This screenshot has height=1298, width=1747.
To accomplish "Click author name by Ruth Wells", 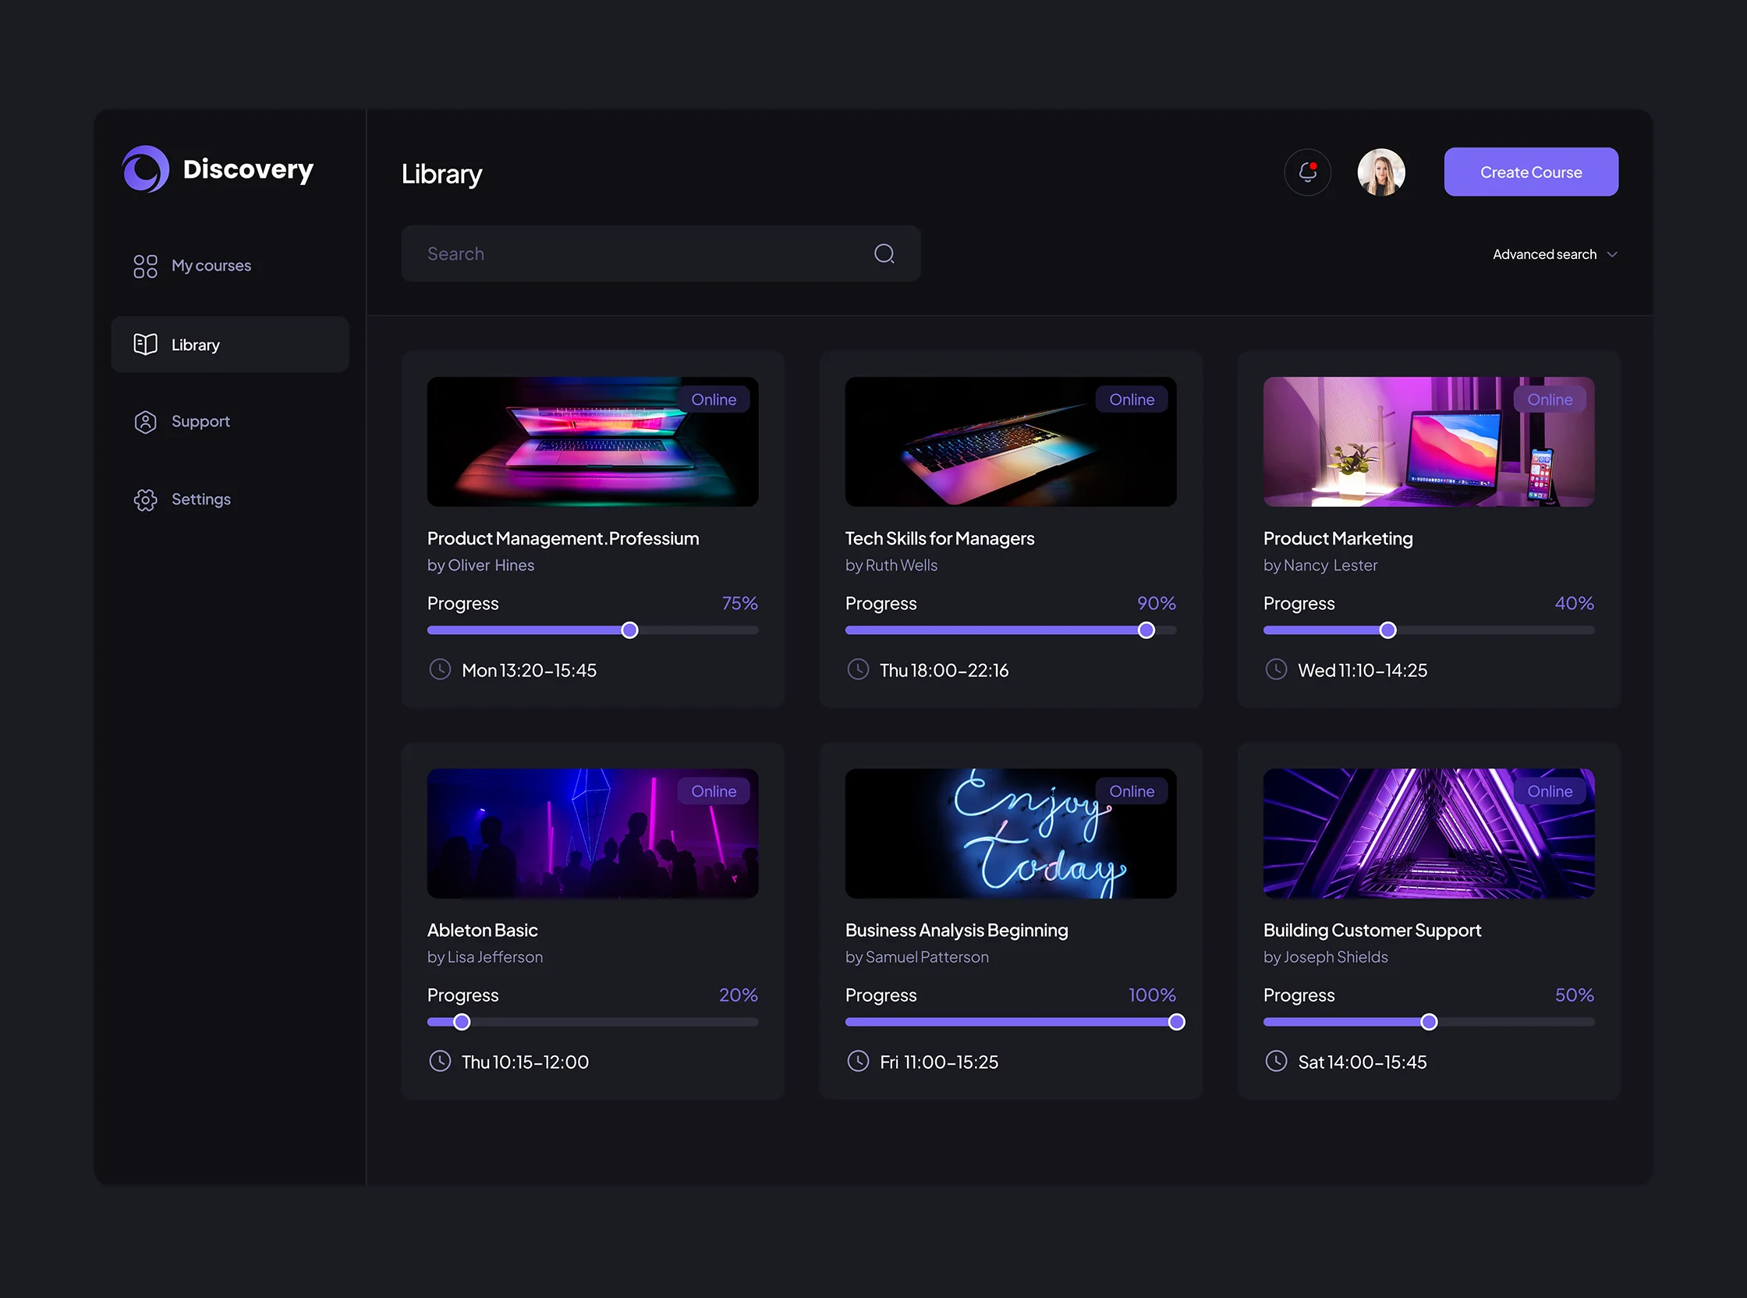I will [891, 566].
